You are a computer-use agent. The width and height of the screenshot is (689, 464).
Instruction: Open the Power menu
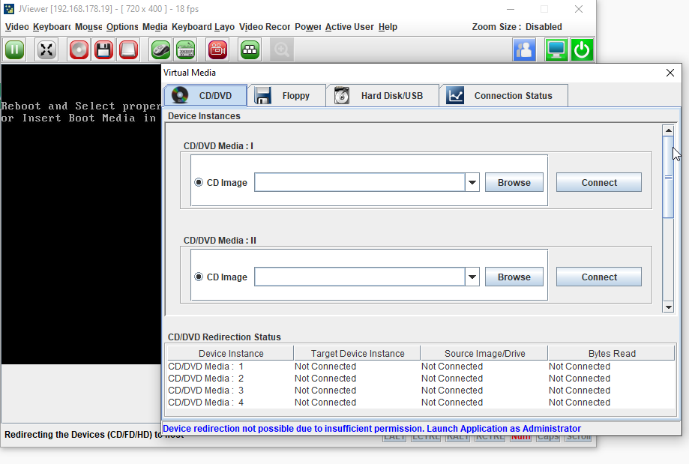pyautogui.click(x=307, y=27)
